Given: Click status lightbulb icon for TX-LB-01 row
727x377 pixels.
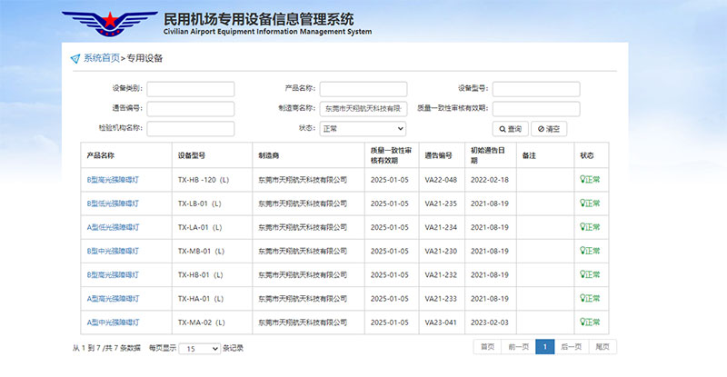Looking at the screenshot, I should click(583, 203).
